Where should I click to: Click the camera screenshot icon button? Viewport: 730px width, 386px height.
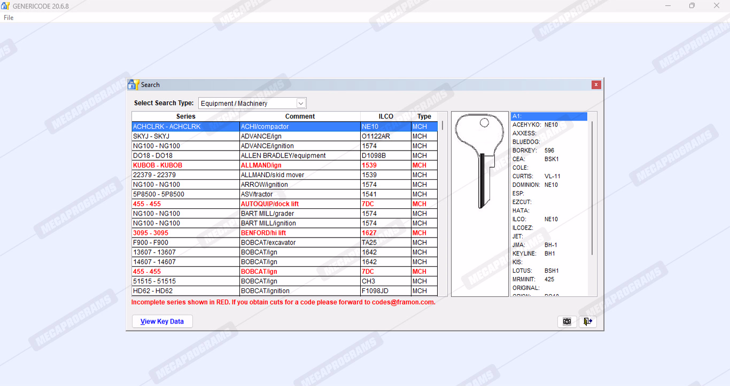coord(567,321)
